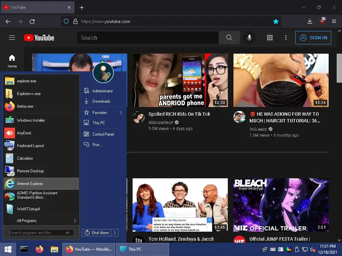Open a new browser tab
This screenshot has width=342, height=256.
tap(81, 8)
